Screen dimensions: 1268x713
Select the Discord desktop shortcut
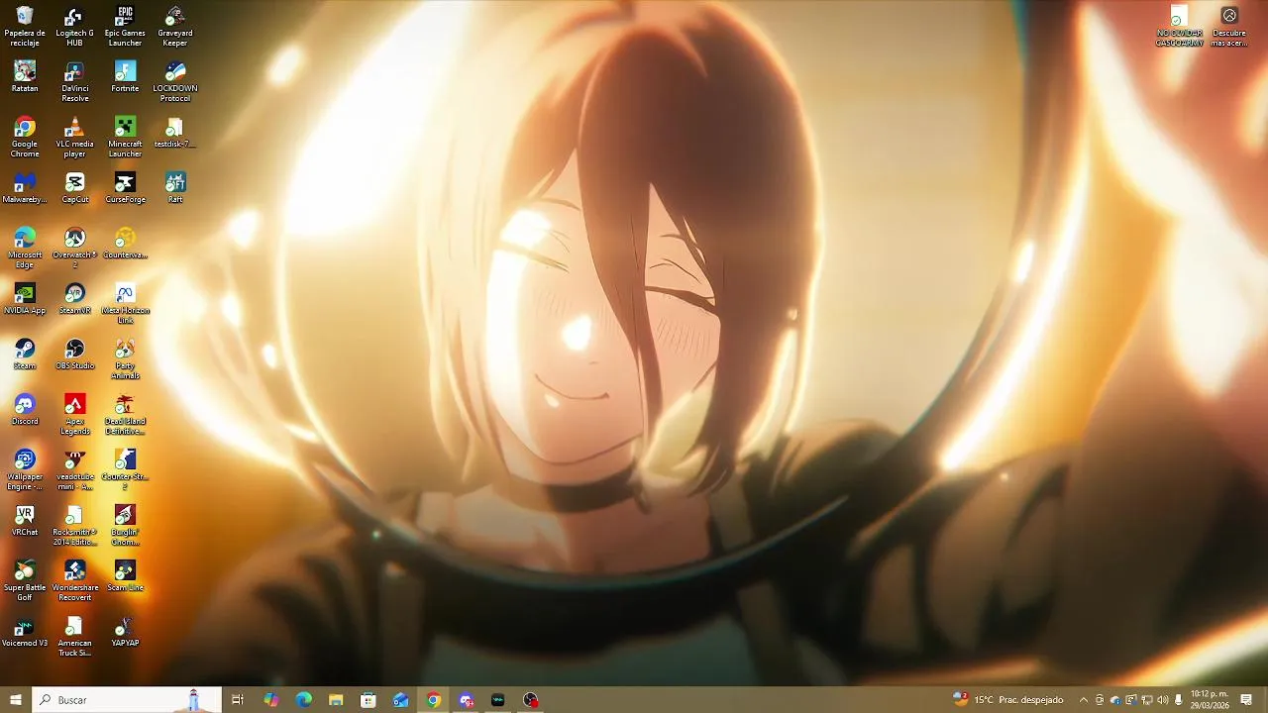pos(25,410)
